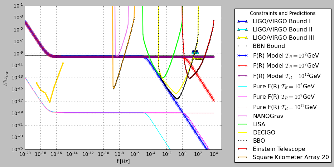The image size is (334, 167).
Task: Click the y-axis tick label 10^-19
Action: coord(18,114)
